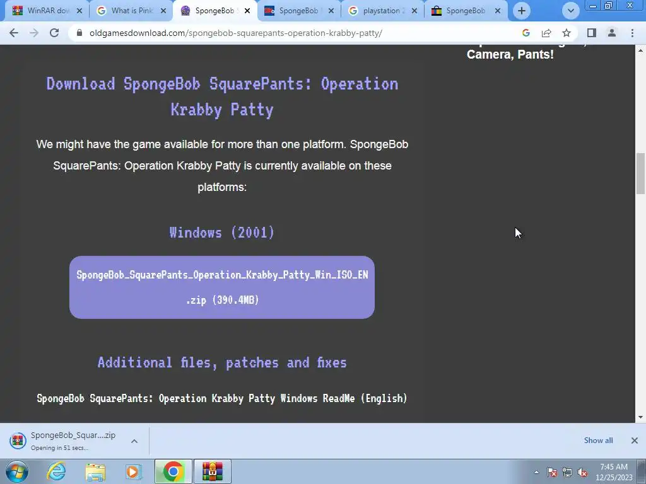
Task: Click the page vertical scrollbar thumb
Action: pos(641,173)
